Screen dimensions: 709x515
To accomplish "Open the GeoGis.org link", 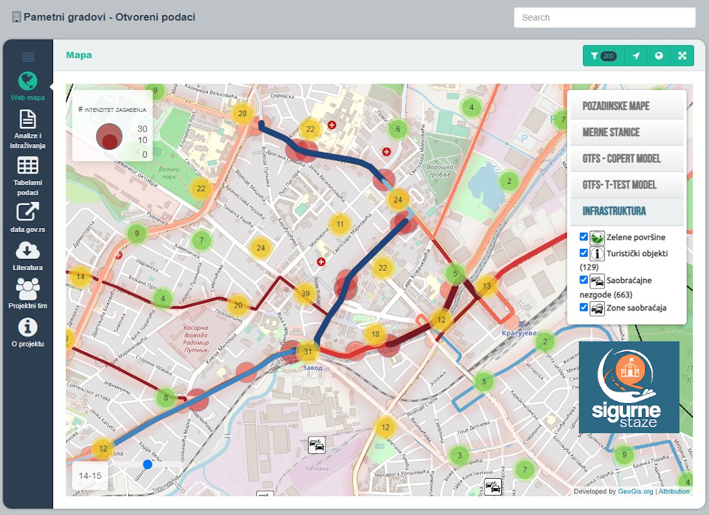I will tap(635, 492).
